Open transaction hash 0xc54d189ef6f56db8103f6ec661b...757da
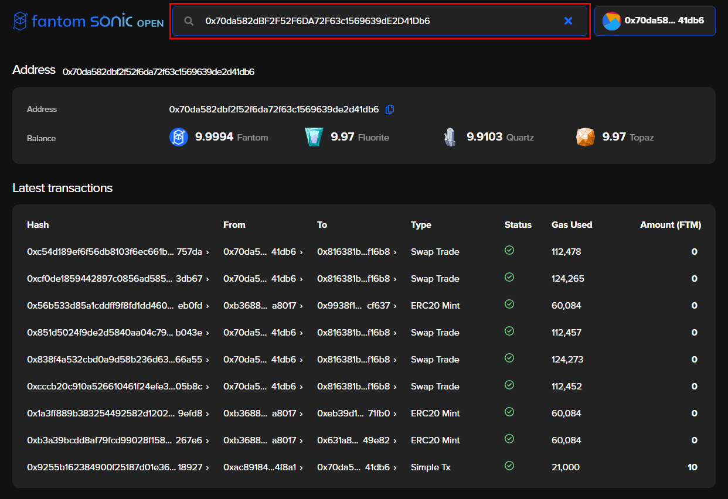Image resolution: width=728 pixels, height=499 pixels. point(118,252)
